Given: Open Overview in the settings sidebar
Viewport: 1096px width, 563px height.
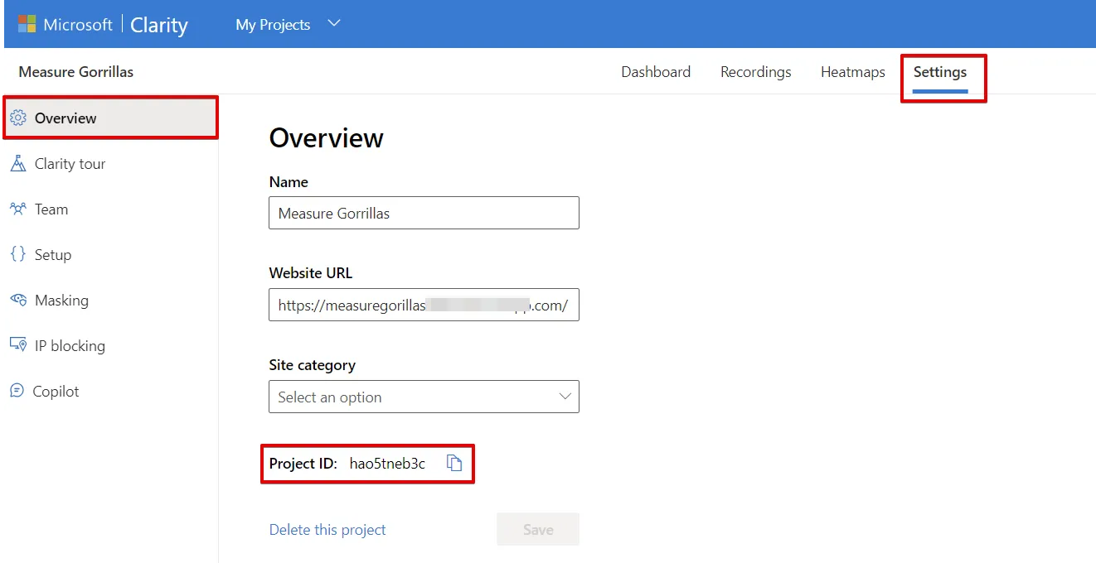Looking at the screenshot, I should pyautogui.click(x=110, y=118).
